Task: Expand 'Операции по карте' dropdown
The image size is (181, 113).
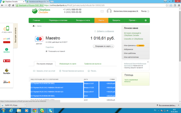Action: 104,46
